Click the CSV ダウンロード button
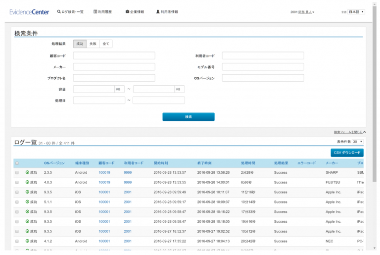 [347, 153]
